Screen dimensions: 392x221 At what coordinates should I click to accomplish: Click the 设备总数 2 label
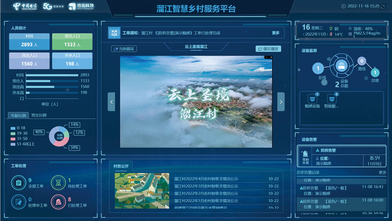pos(342,84)
